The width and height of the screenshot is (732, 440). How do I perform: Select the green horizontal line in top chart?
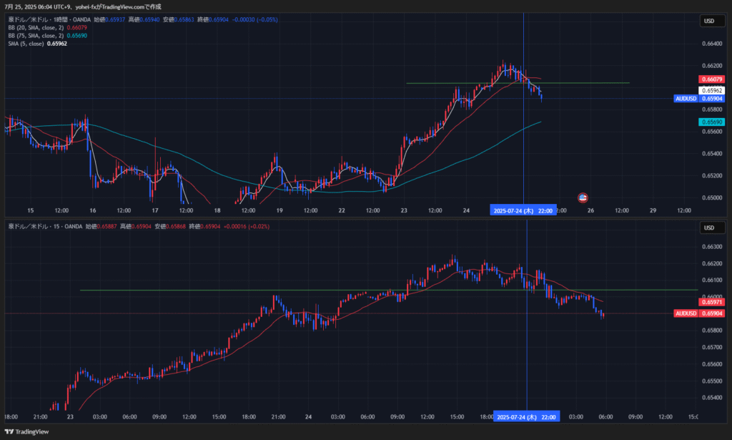(465, 83)
